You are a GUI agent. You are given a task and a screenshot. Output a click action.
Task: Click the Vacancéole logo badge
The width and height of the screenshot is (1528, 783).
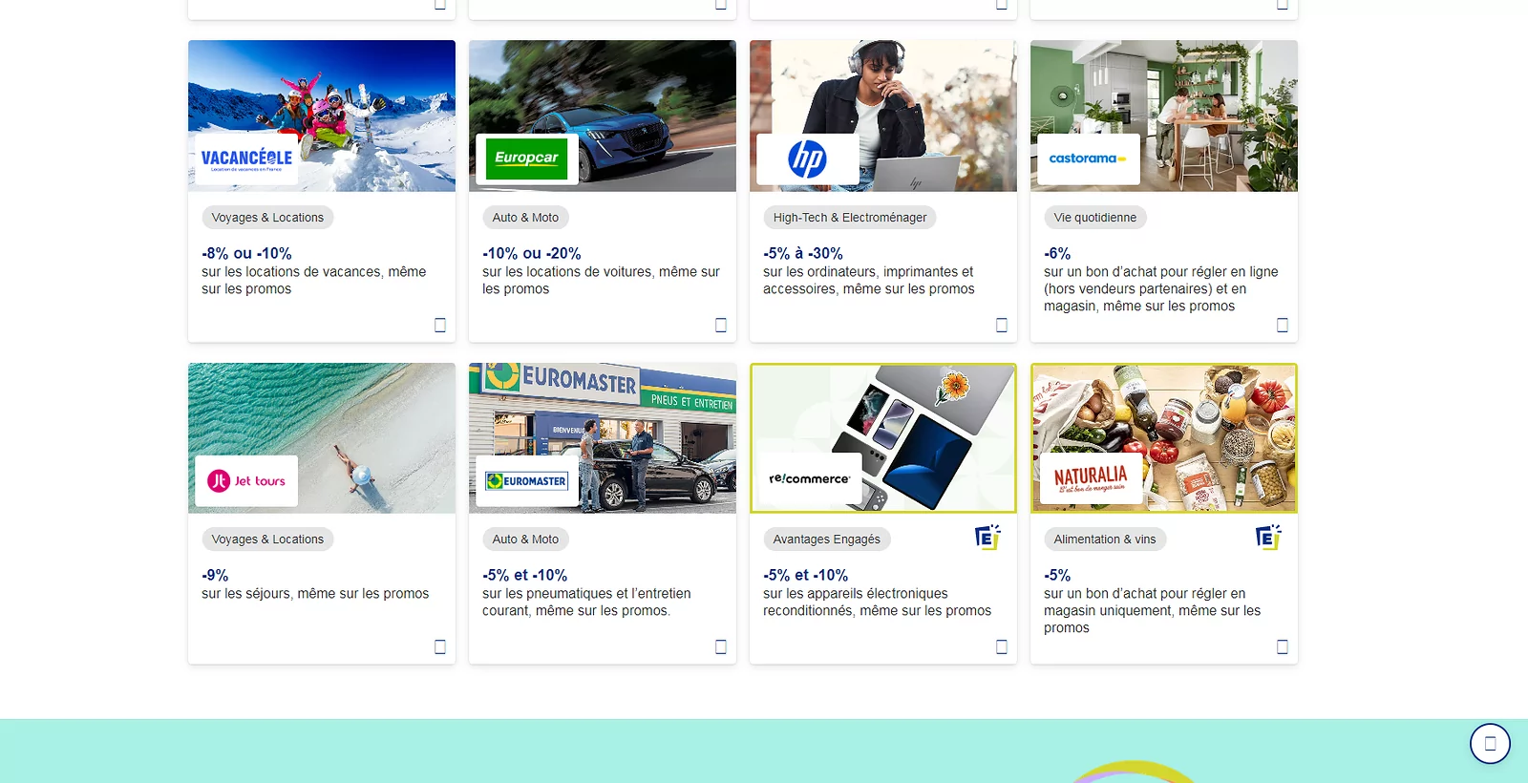pyautogui.click(x=246, y=159)
